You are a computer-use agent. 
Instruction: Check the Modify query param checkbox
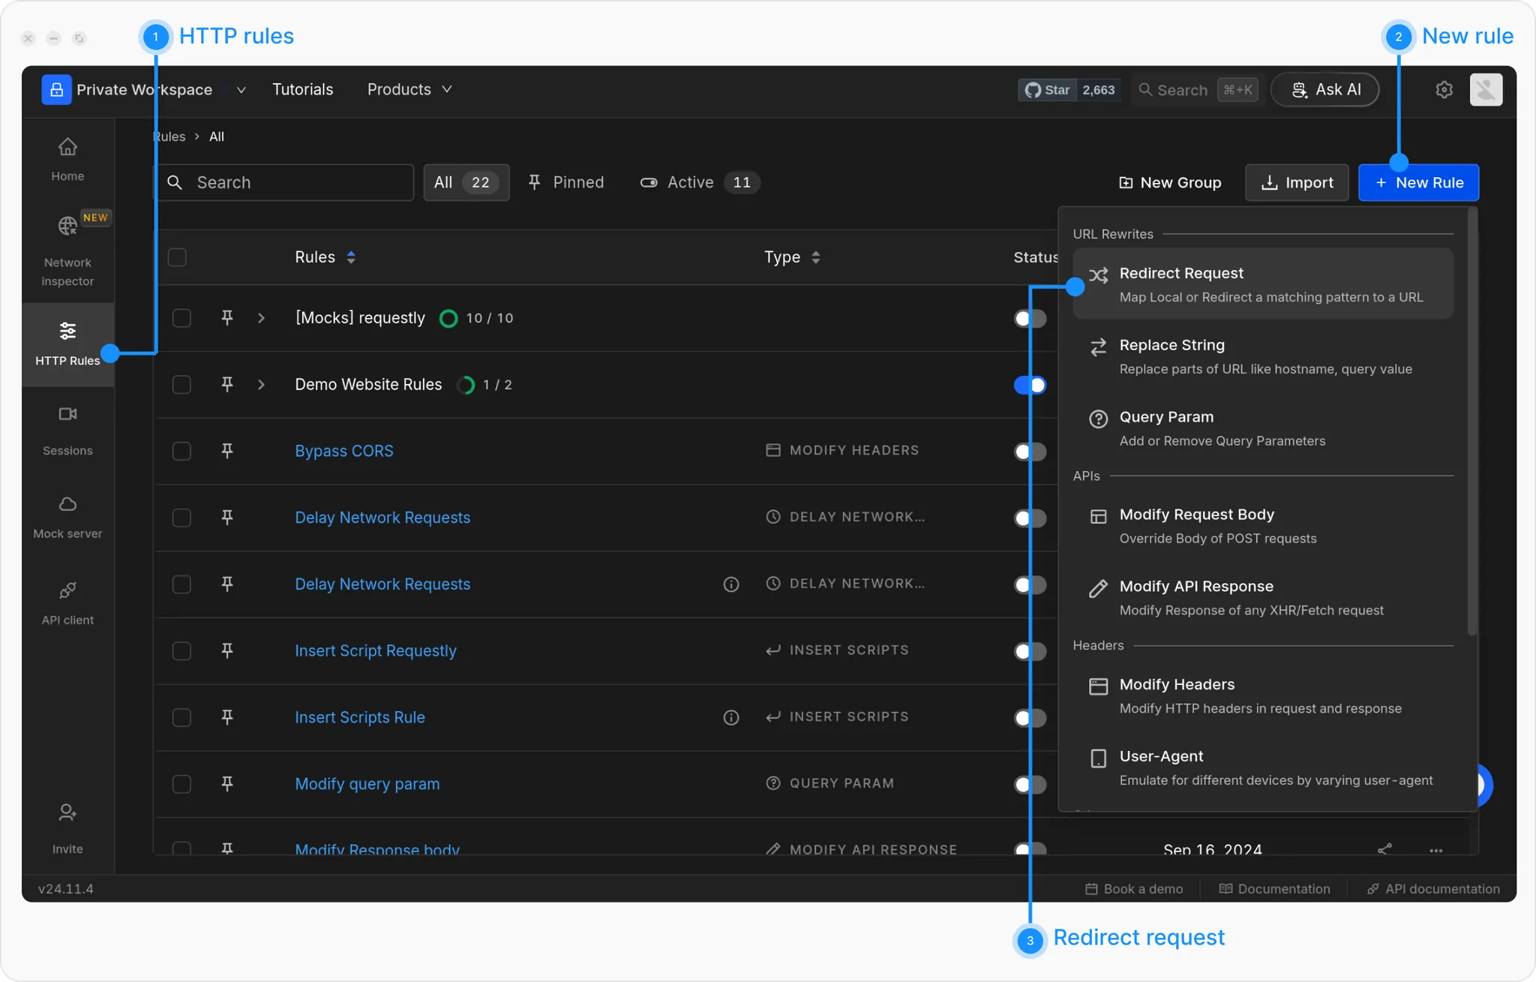181,784
